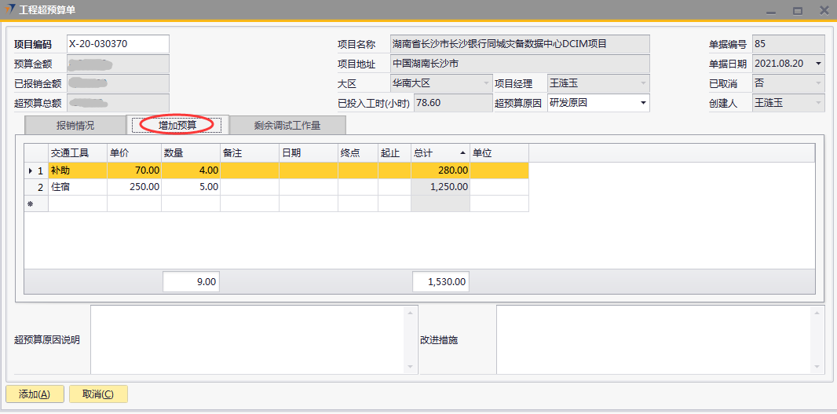Screen dimensions: 837x414
Task: Close the 工程超预算单 window
Action: [x=824, y=11]
